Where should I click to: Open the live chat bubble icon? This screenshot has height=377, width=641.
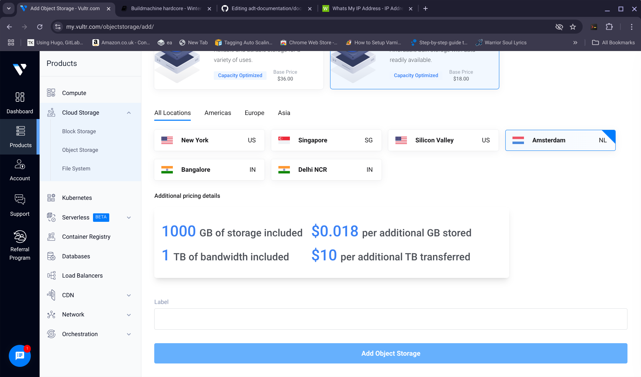tap(20, 356)
